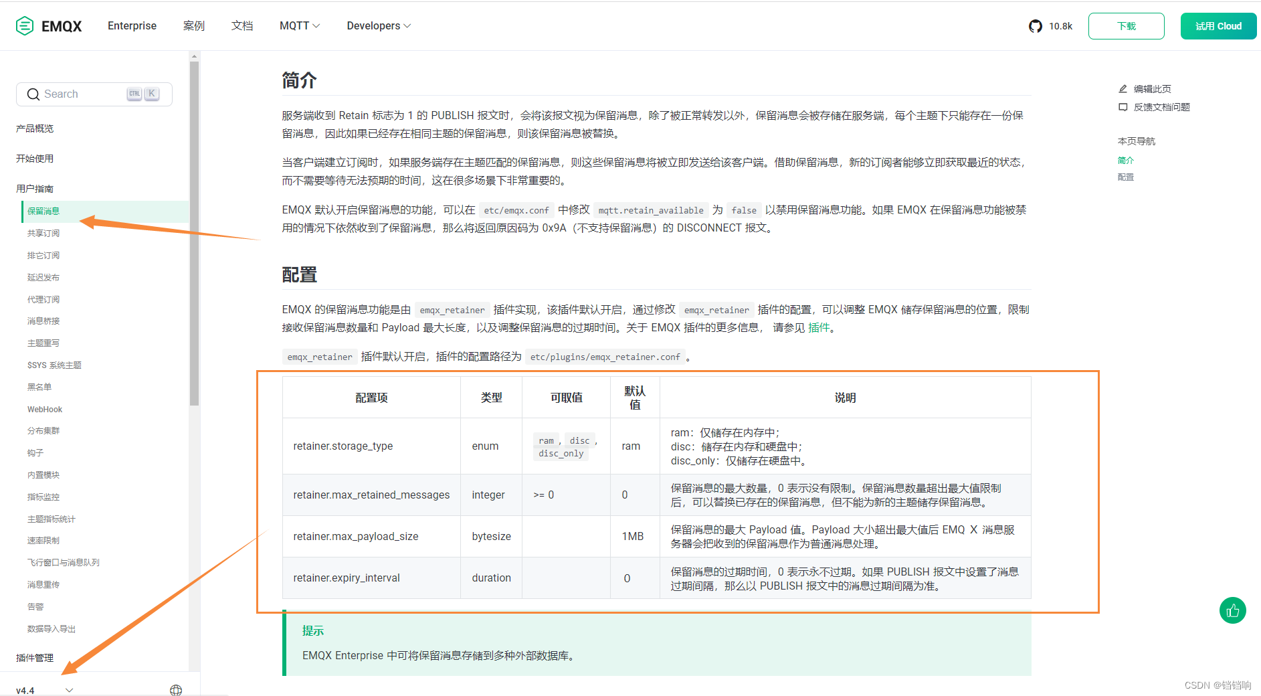The height and width of the screenshot is (696, 1261).
Task: Select 保留消息 in the sidebar
Action: (x=106, y=211)
